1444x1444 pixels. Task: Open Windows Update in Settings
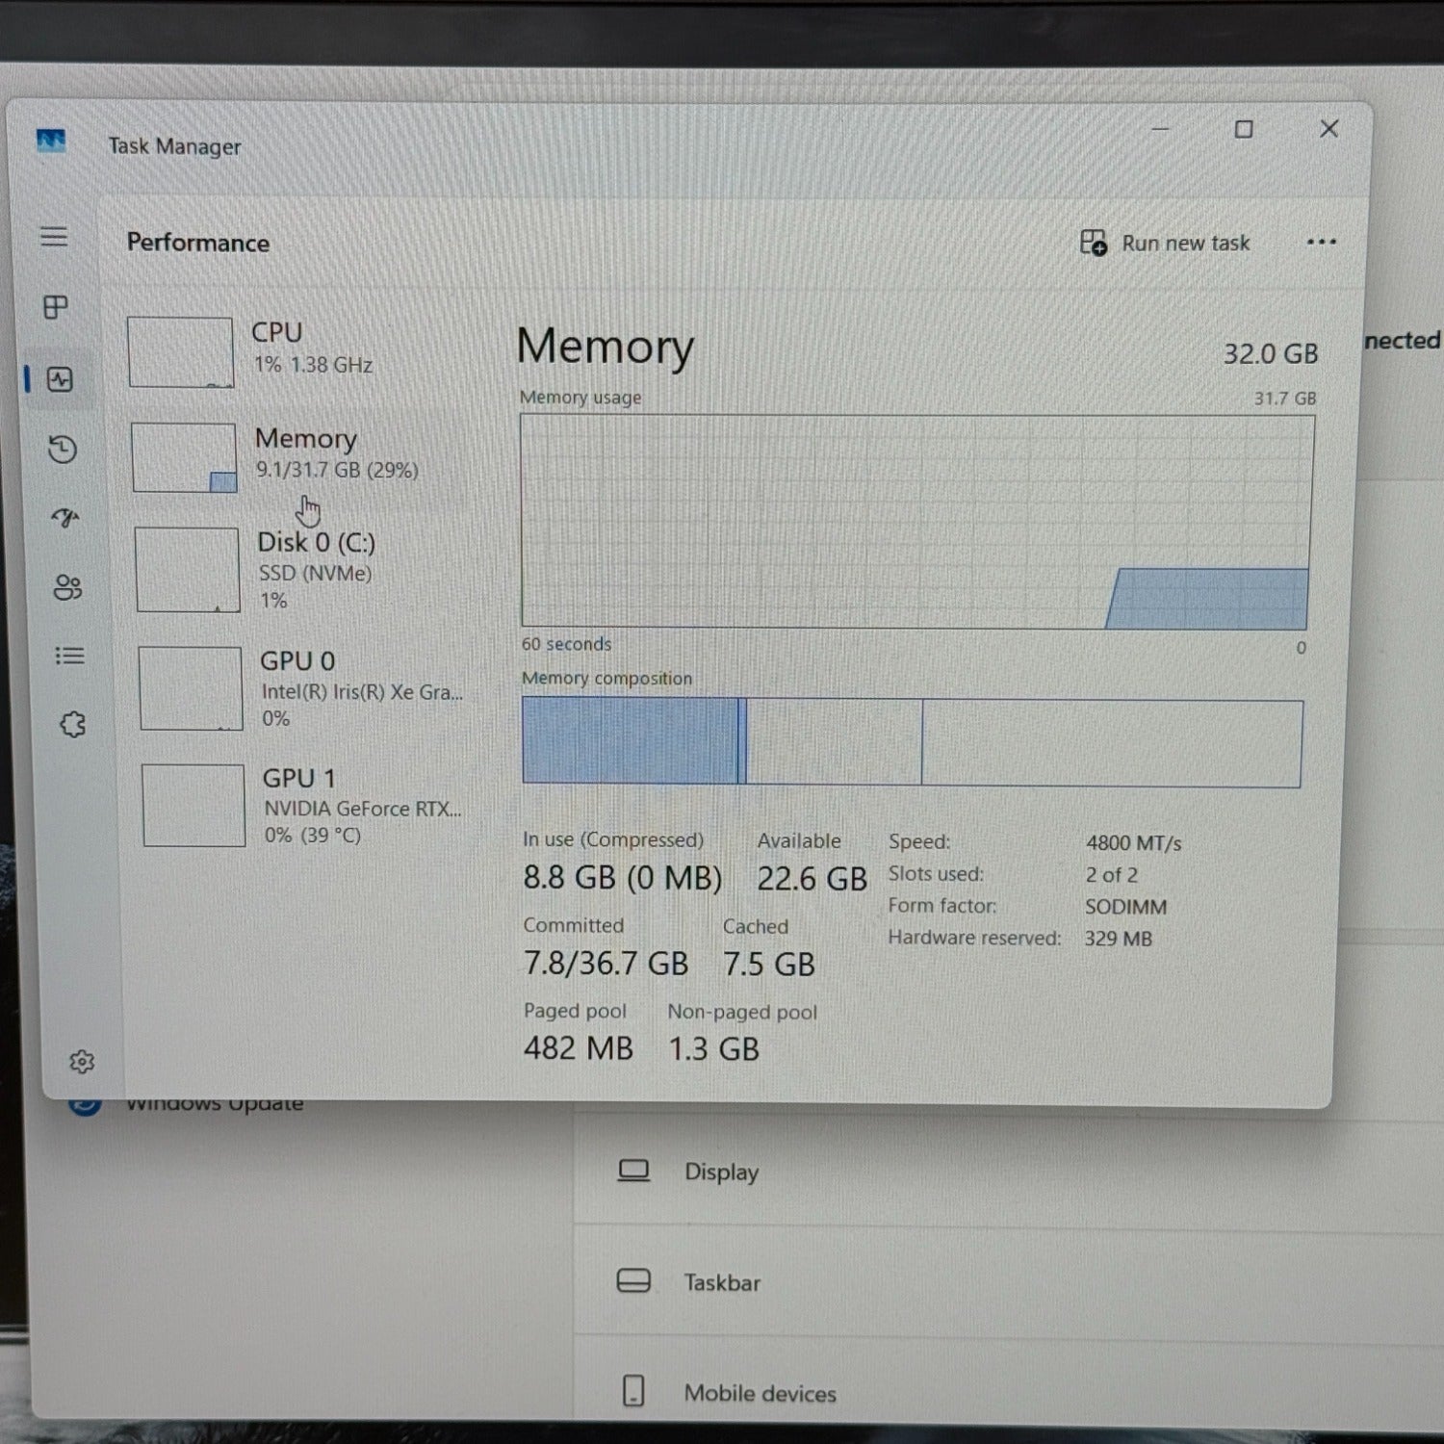214,1102
